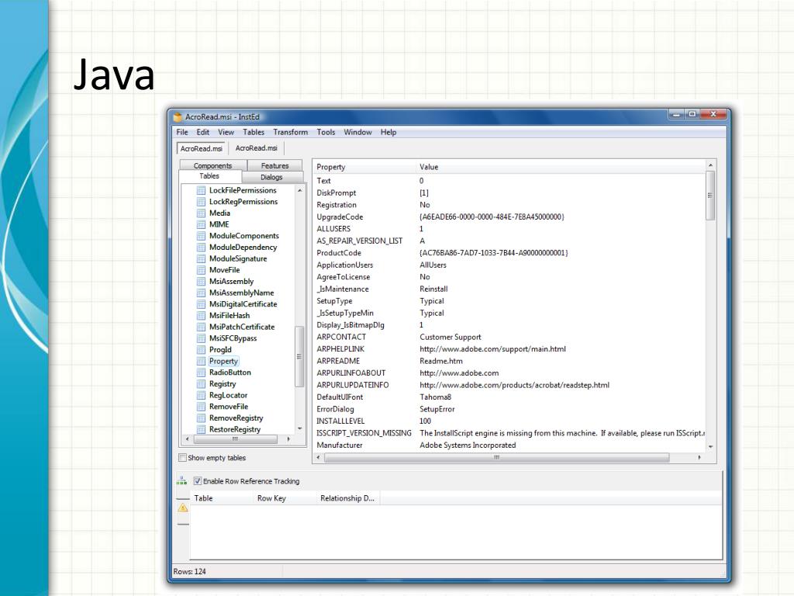This screenshot has width=794, height=596.
Task: Click the row reference tree icon
Action: (181, 480)
